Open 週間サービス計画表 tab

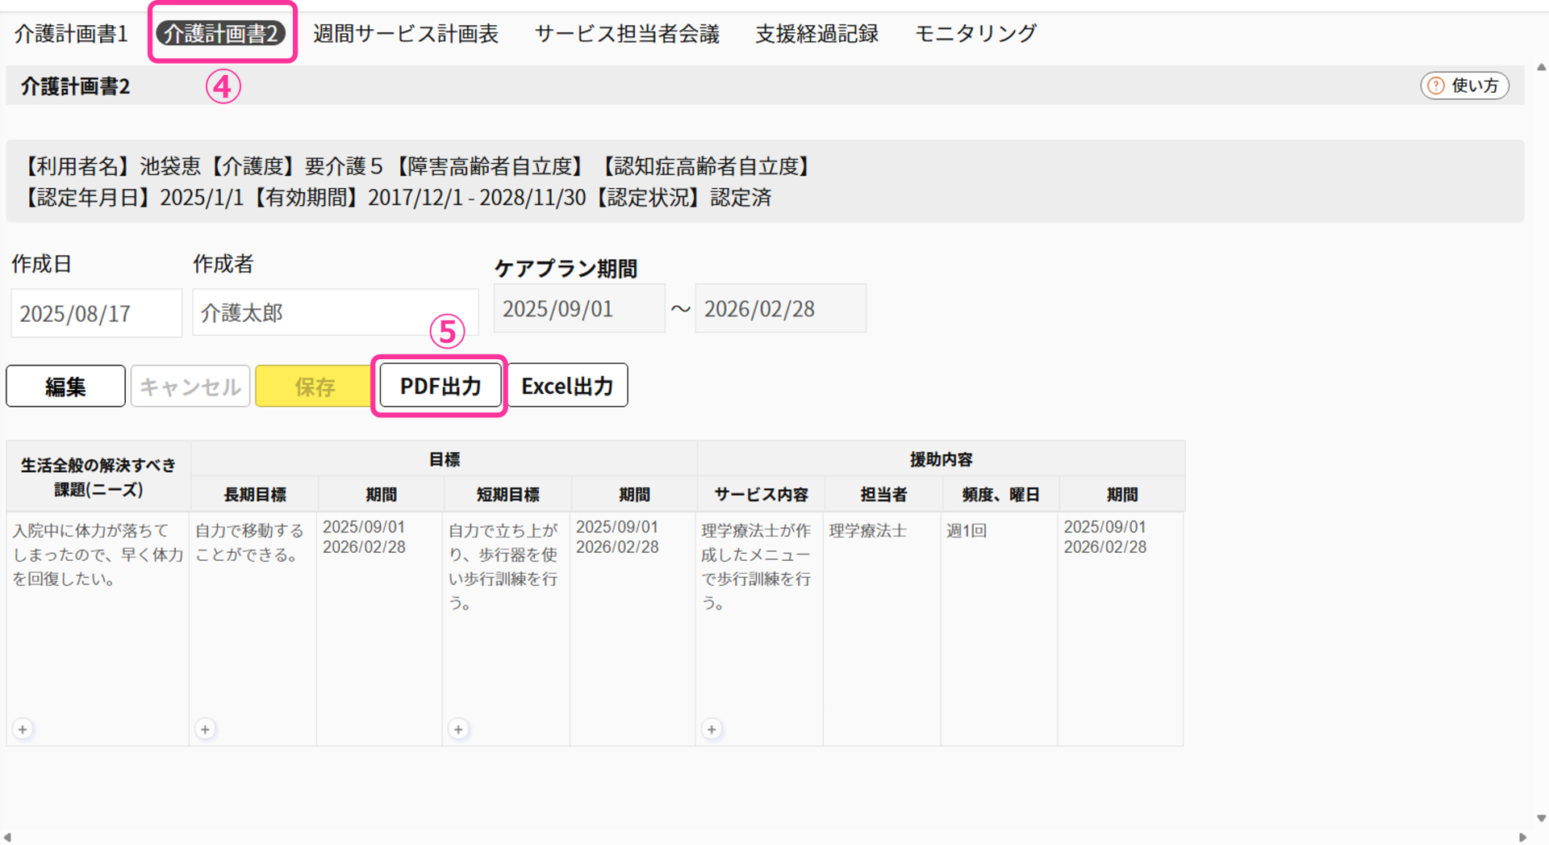pyautogui.click(x=406, y=34)
